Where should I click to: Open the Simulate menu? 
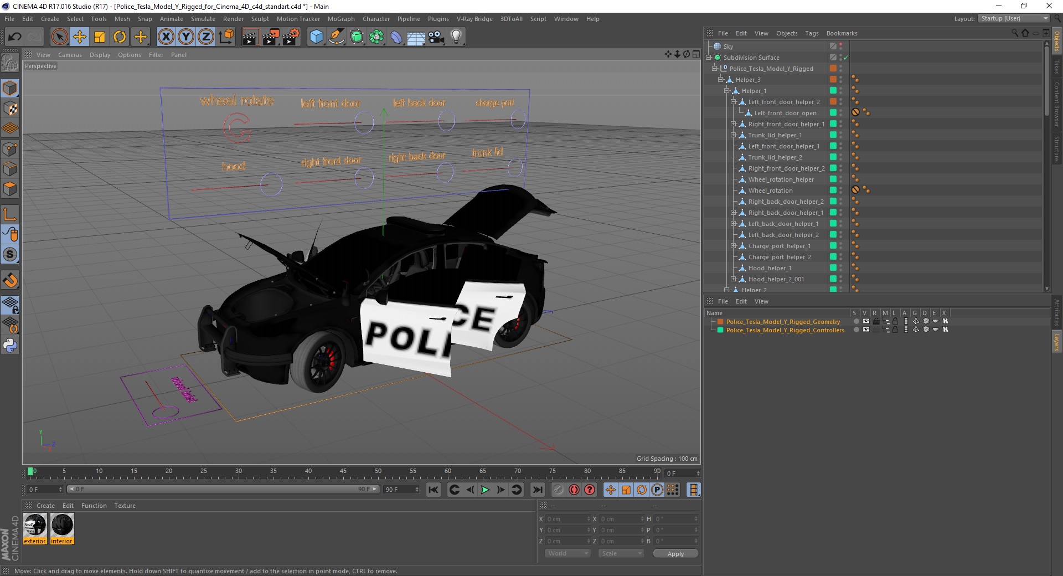point(203,19)
